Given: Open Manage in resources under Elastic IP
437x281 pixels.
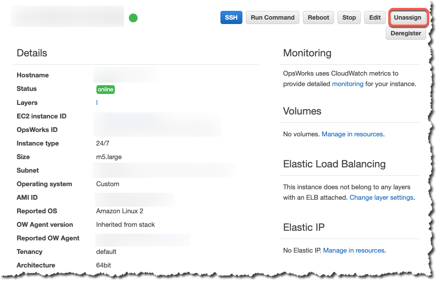Looking at the screenshot, I should tap(354, 250).
